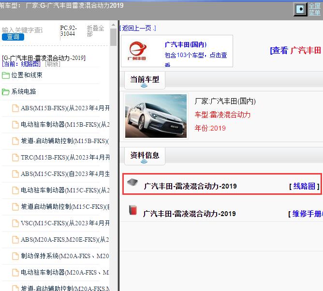
Task: Collapse the 系统电路 folder
Action: point(24,92)
